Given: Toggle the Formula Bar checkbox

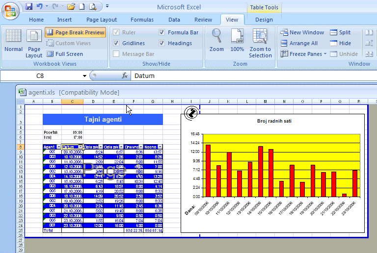Looking at the screenshot, I should pyautogui.click(x=162, y=32).
